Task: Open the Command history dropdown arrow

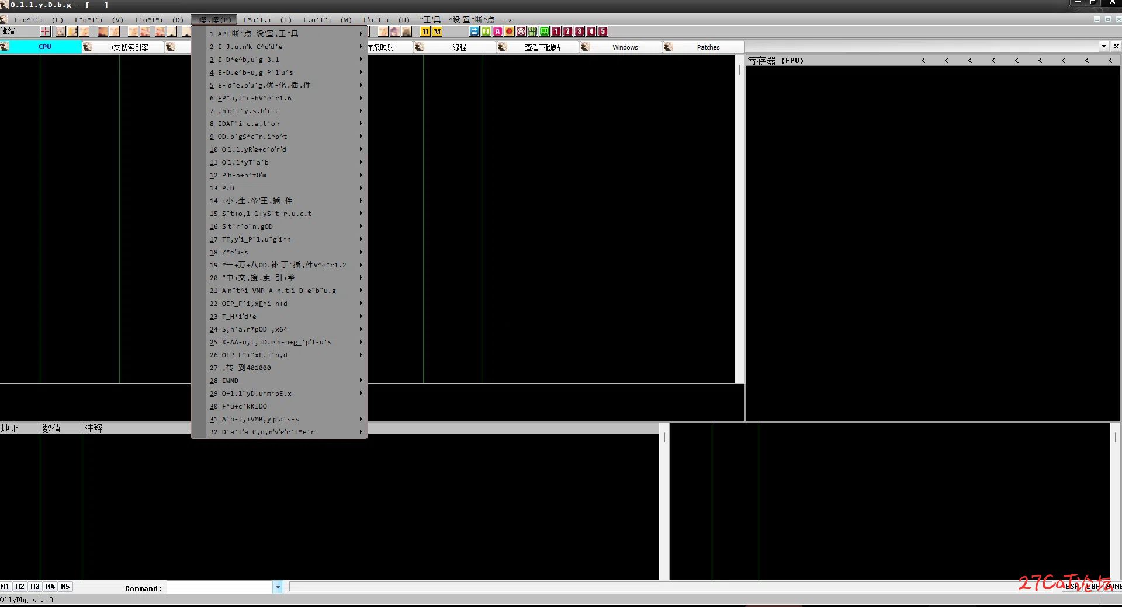Action: pyautogui.click(x=278, y=587)
